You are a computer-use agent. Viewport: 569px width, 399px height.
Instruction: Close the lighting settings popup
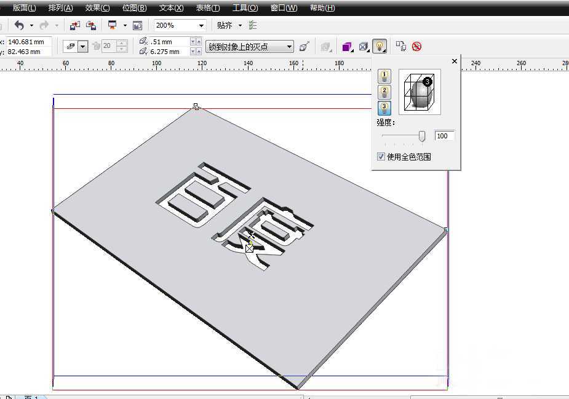(x=455, y=61)
